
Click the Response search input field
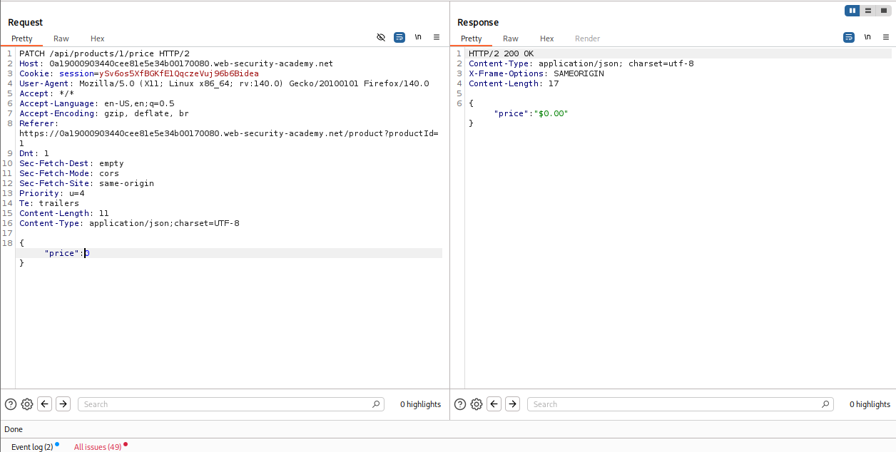click(678, 404)
